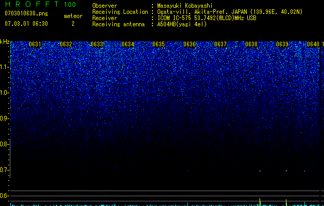The width and height of the screenshot is (324, 206).
Task: Click the 1.0 kHz axis label
Action: coord(4,93)
